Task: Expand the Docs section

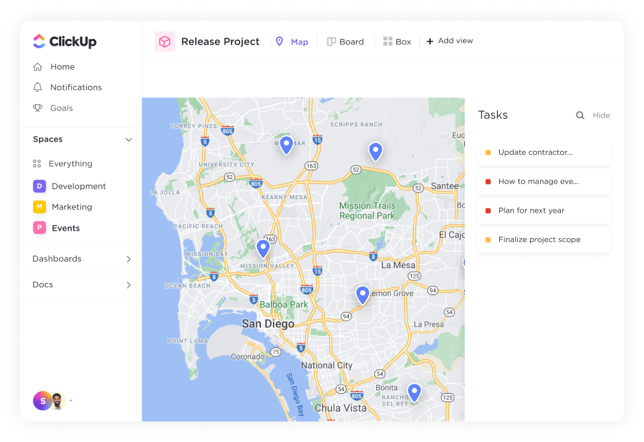Action: coord(129,285)
